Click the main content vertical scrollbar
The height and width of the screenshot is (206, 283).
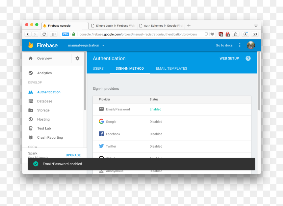pos(259,81)
